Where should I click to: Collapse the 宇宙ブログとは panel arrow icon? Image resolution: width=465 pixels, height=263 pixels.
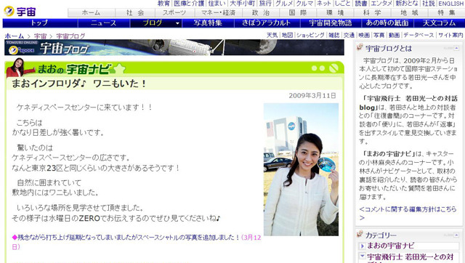[456, 48]
